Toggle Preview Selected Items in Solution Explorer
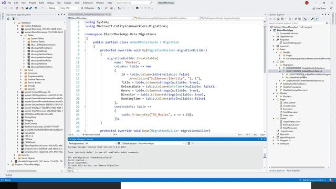 (316, 19)
